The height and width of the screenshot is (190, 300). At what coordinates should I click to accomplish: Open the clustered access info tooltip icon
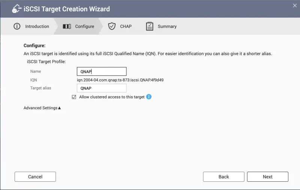(x=149, y=97)
